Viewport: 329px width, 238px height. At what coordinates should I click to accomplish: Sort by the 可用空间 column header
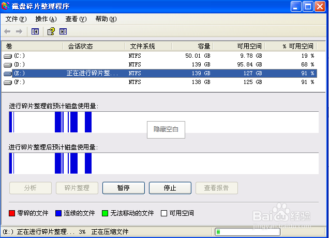[x=239, y=46]
